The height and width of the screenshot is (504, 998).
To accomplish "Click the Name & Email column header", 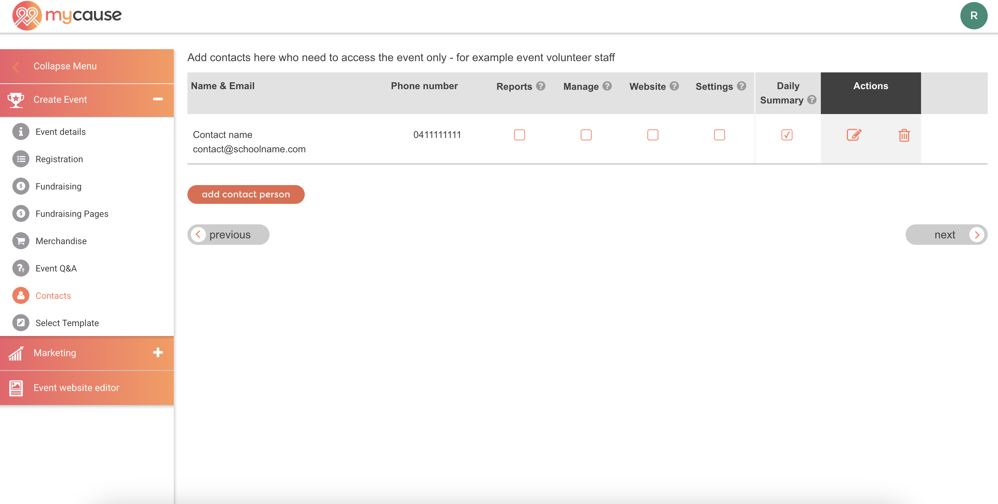I will 222,86.
